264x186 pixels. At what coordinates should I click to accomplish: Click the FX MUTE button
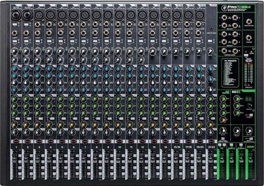[250, 115]
